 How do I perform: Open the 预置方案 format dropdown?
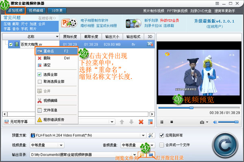pyautogui.click(x=143, y=136)
